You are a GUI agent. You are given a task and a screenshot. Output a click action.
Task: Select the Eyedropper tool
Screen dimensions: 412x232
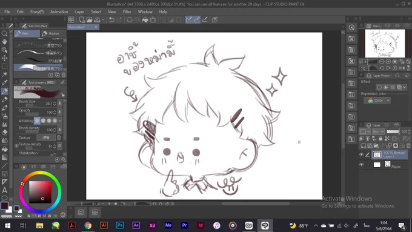click(4, 83)
